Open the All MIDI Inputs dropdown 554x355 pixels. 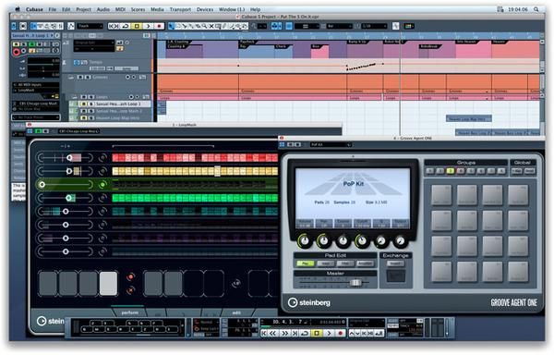(x=35, y=85)
